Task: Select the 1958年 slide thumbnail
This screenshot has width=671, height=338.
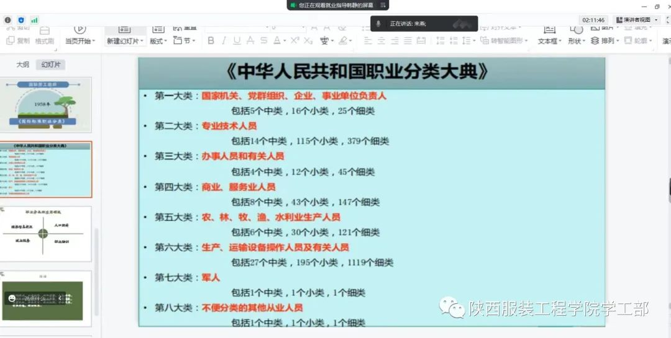Action: coord(46,105)
